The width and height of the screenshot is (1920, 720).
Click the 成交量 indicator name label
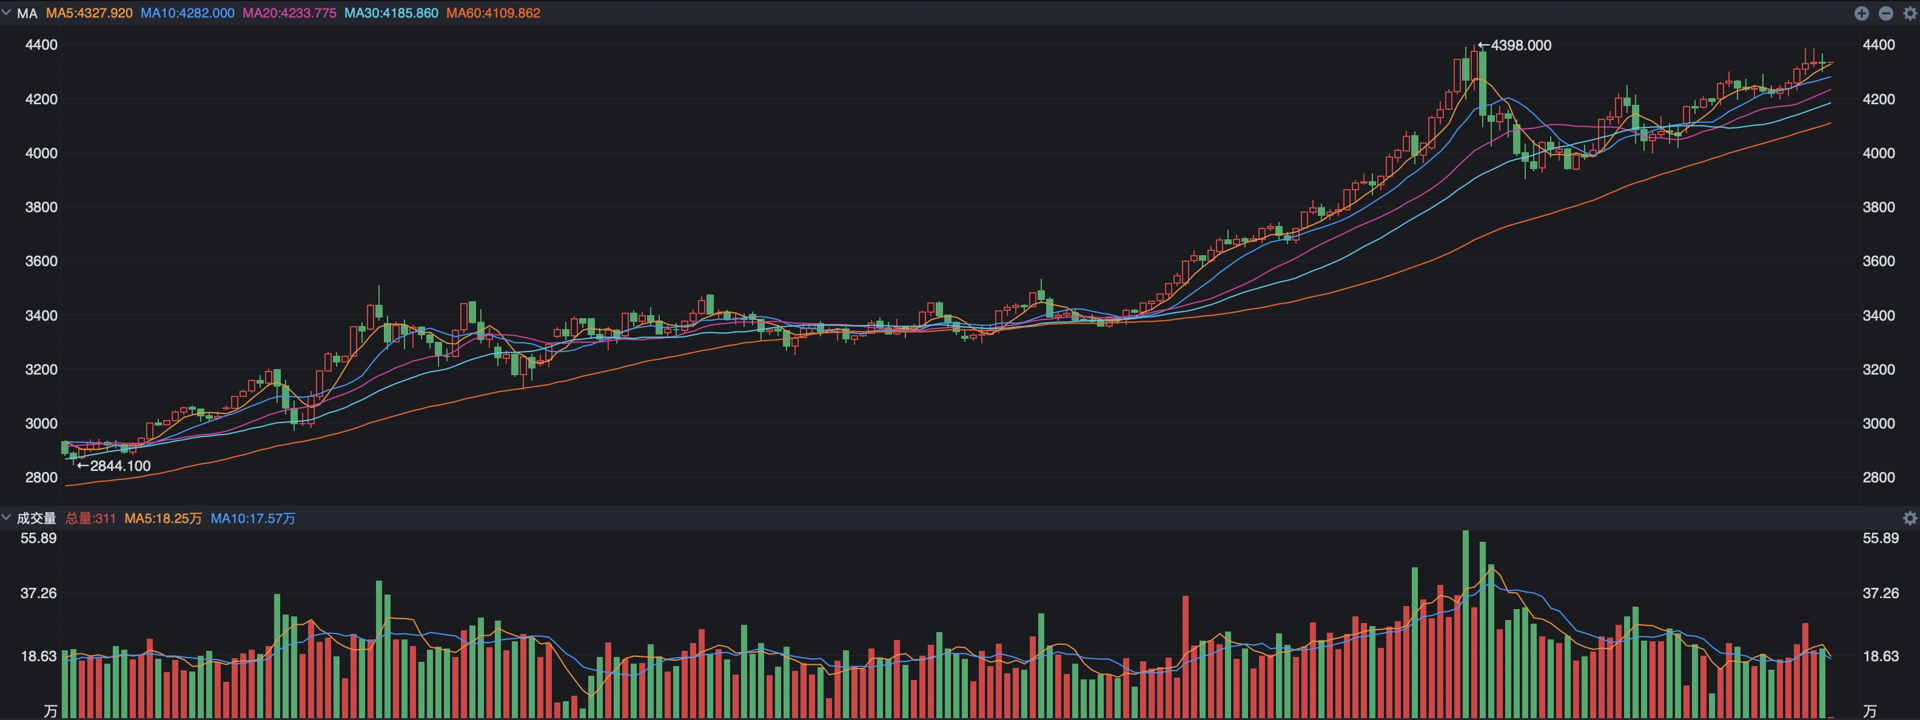[x=36, y=518]
